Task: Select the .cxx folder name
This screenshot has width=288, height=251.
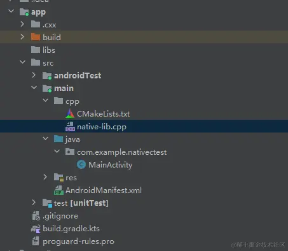Action: tap(49, 25)
